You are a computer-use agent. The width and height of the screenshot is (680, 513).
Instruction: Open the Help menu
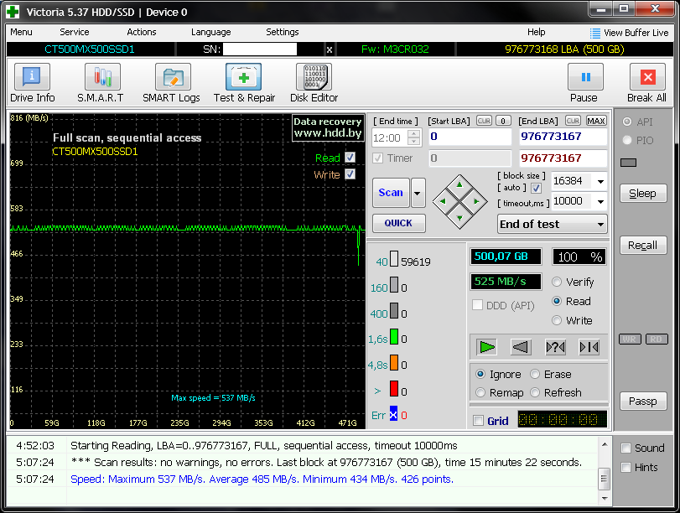[536, 32]
